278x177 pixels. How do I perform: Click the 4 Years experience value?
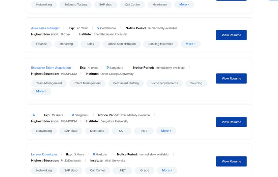coord(93,68)
